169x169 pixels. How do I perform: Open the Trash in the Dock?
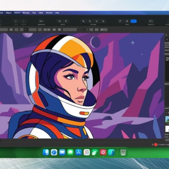click(123, 152)
